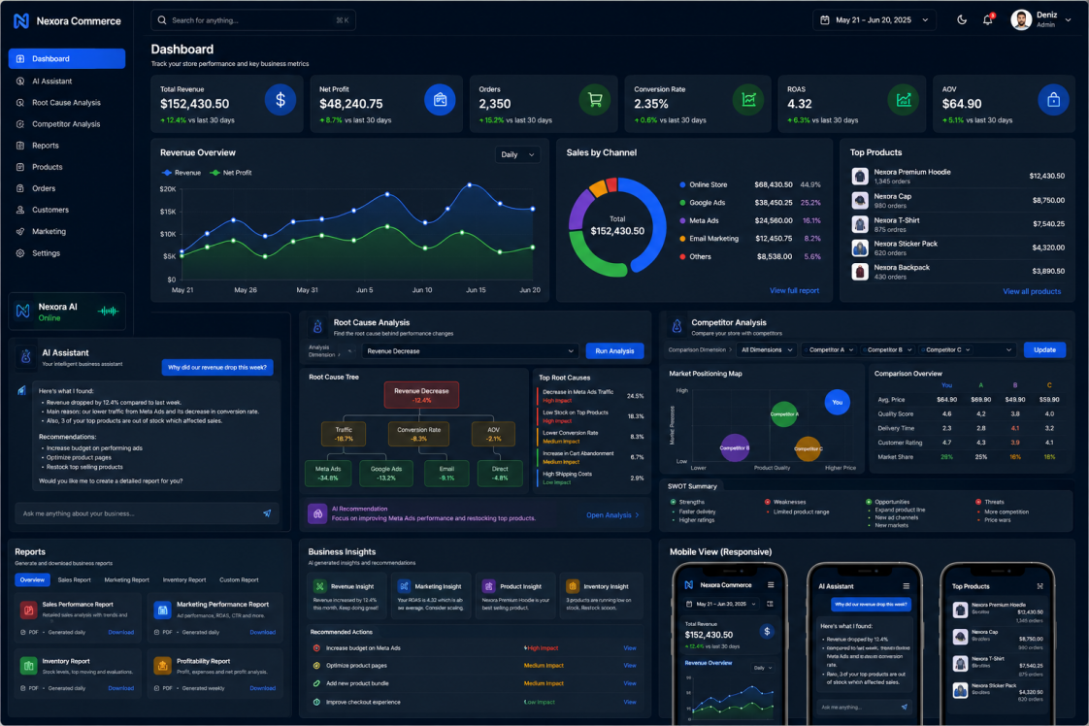Open the notifications bell
1089x726 pixels.
tap(988, 20)
